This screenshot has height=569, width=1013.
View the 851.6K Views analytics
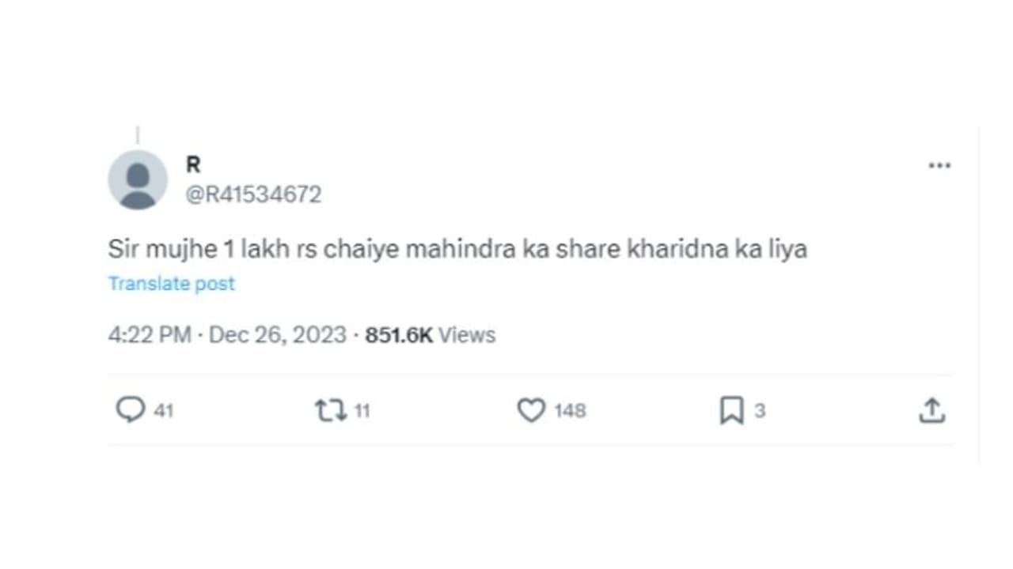[x=430, y=335]
